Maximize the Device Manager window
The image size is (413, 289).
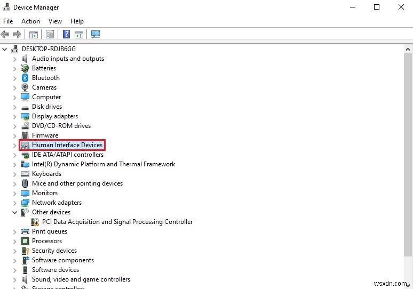tap(377, 7)
